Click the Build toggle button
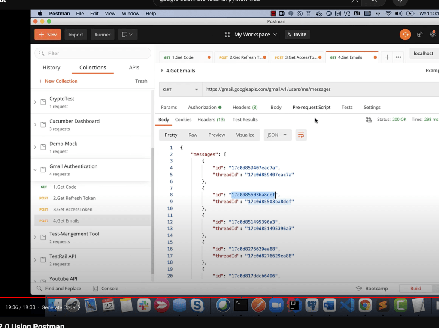 click(x=415, y=288)
